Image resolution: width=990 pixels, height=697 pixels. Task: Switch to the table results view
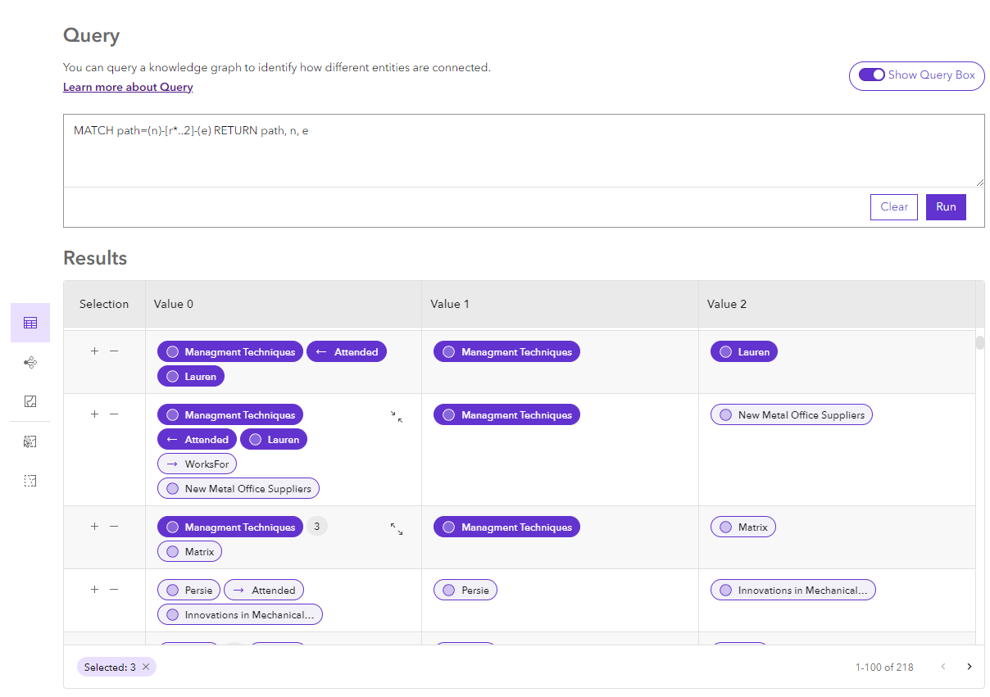[30, 323]
